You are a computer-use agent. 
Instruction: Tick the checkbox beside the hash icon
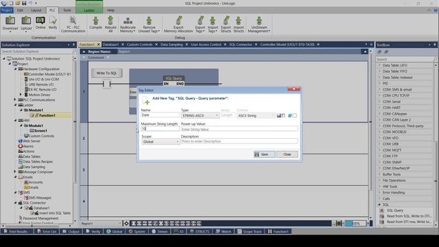[294, 115]
